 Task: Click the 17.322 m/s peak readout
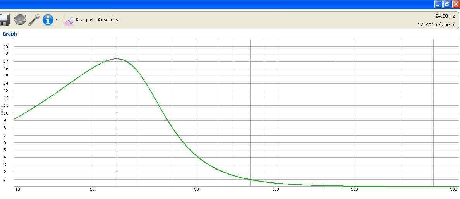pyautogui.click(x=436, y=25)
